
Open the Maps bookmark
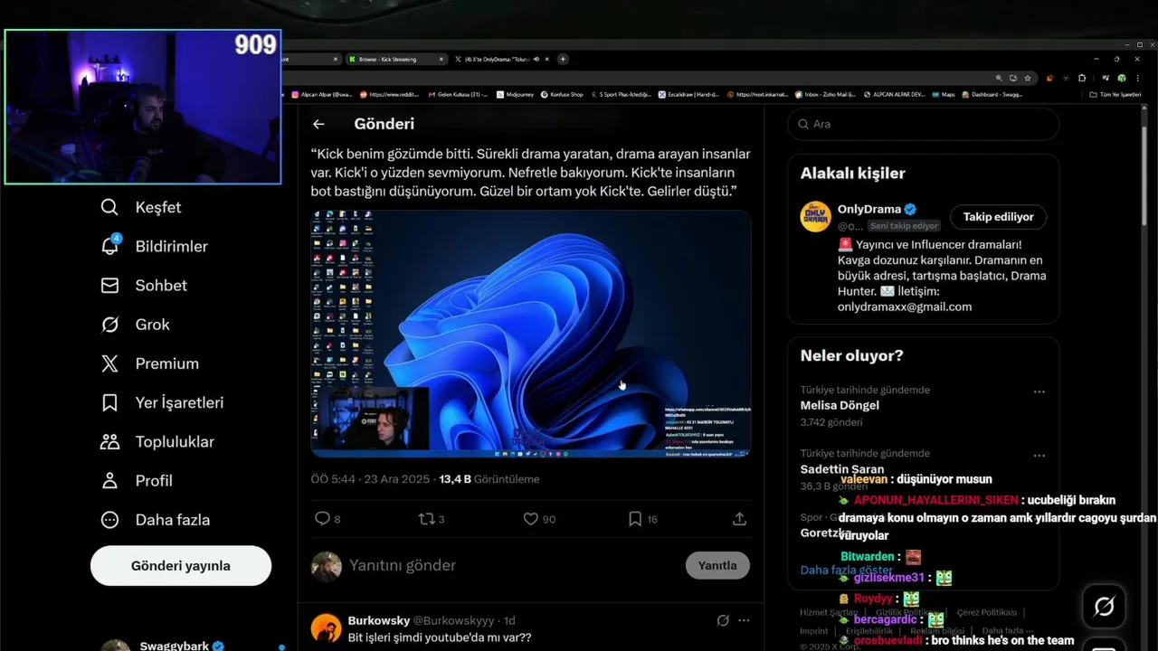tap(944, 94)
